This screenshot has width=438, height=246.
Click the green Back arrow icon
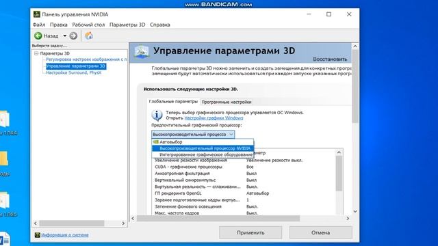(x=38, y=36)
